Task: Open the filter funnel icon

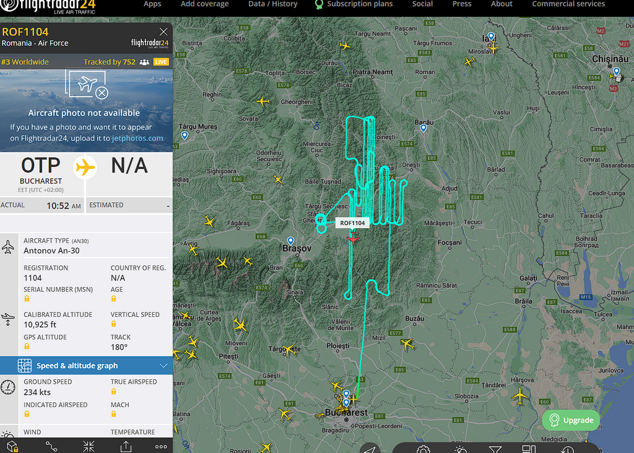Action: pyautogui.click(x=495, y=449)
